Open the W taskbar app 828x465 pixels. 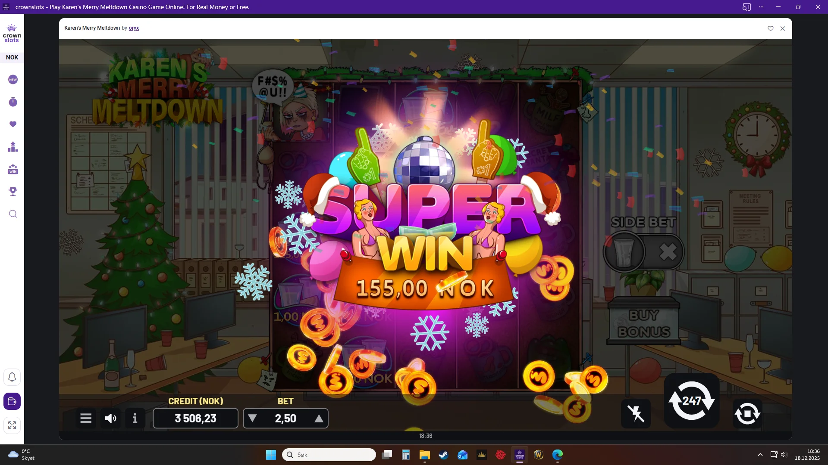pyautogui.click(x=539, y=455)
